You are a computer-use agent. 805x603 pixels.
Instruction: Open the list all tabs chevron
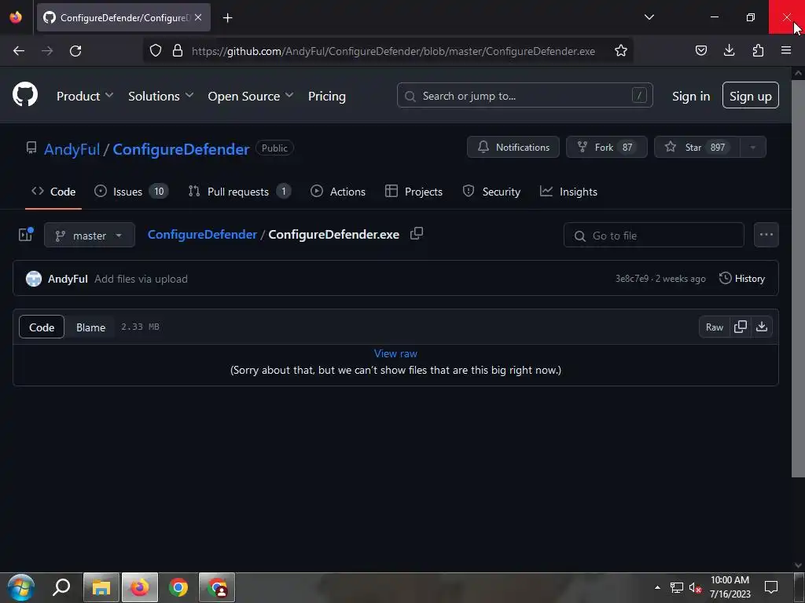coord(649,17)
